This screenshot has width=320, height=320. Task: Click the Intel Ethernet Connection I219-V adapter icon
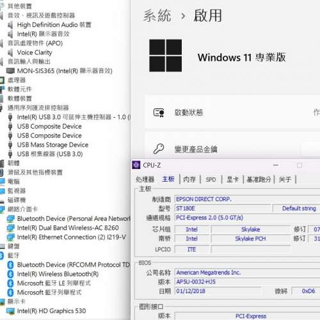pos(10,237)
